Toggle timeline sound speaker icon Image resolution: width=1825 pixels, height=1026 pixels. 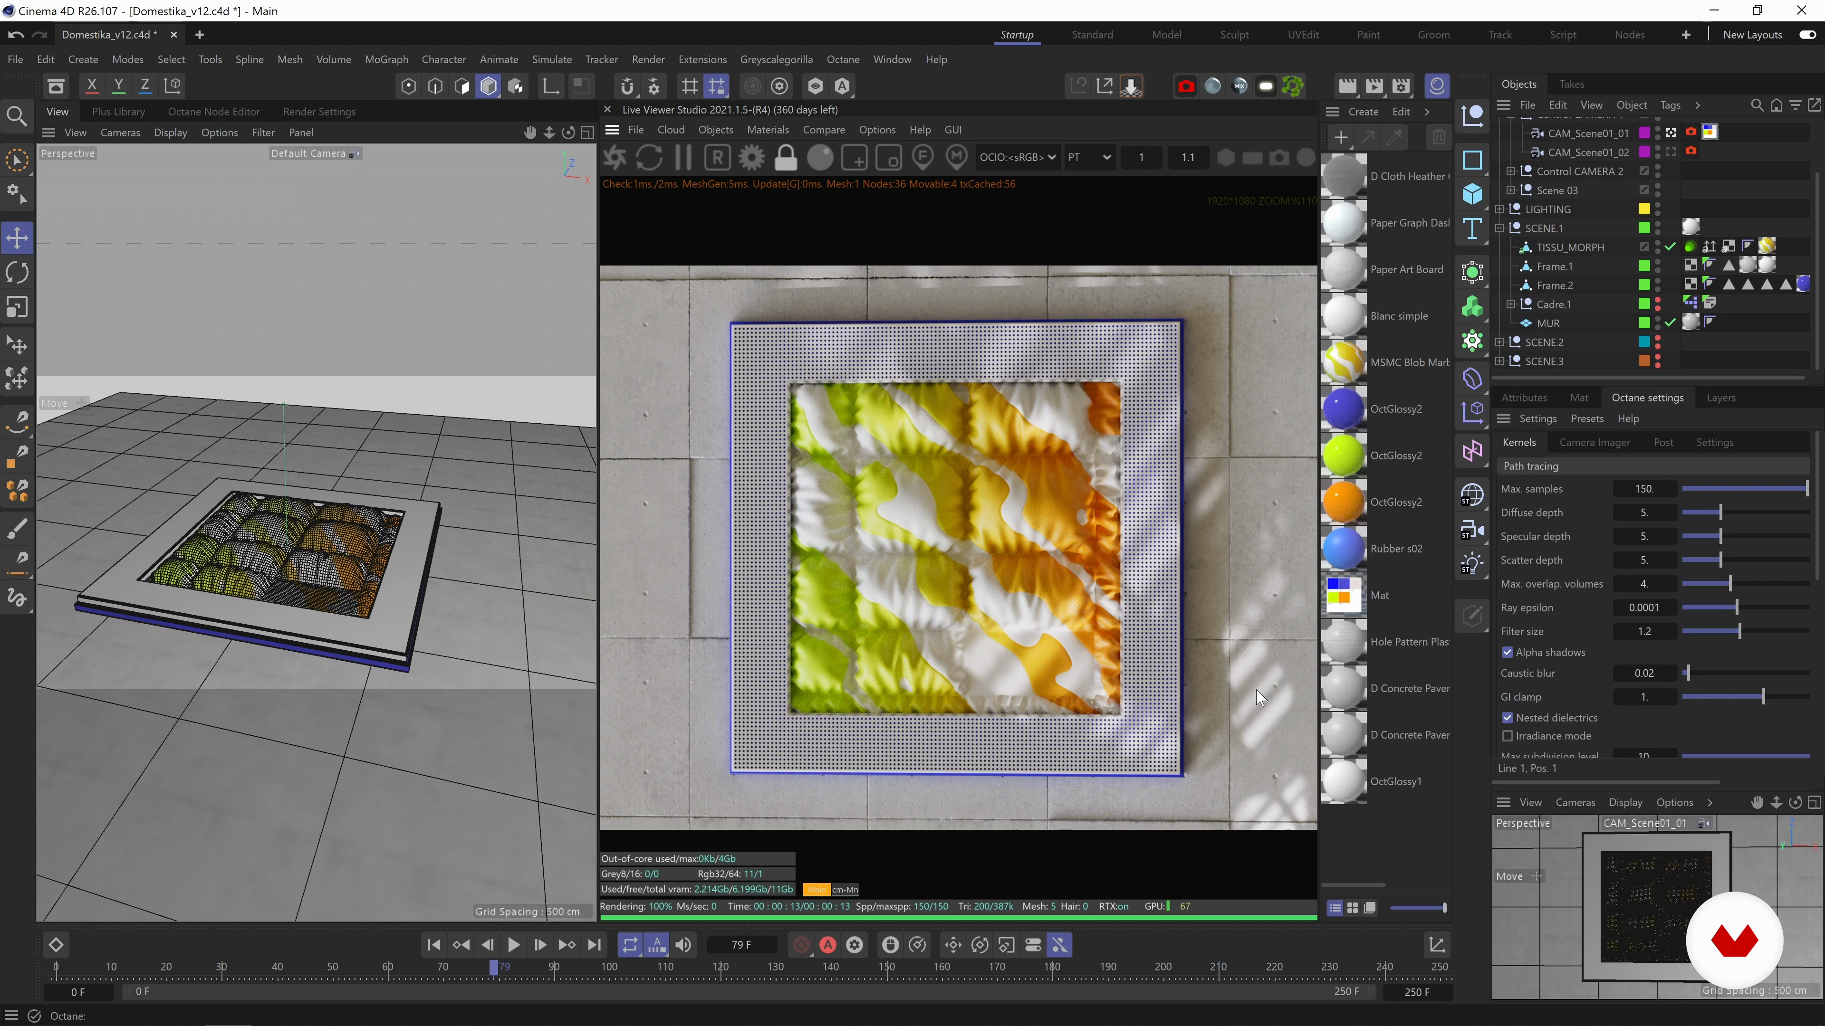pyautogui.click(x=683, y=945)
